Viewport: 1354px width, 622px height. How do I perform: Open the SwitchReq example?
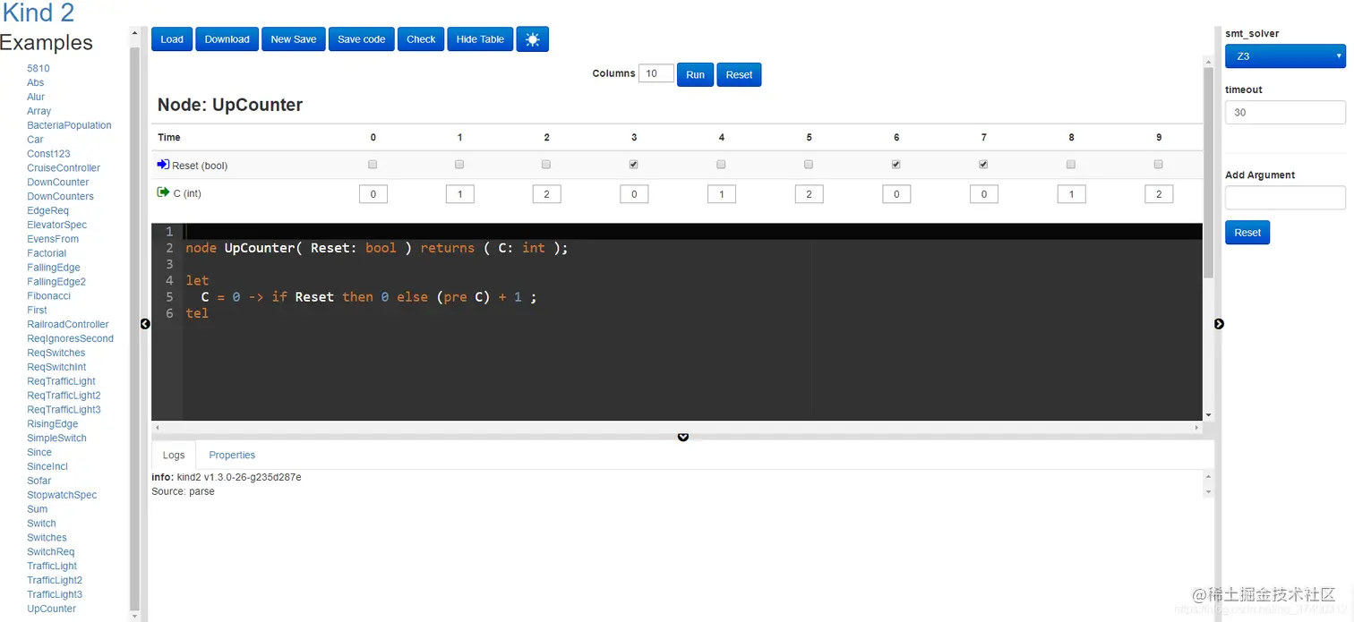pos(51,551)
